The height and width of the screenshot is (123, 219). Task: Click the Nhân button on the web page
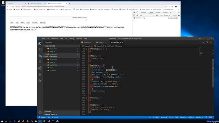tap(23, 23)
